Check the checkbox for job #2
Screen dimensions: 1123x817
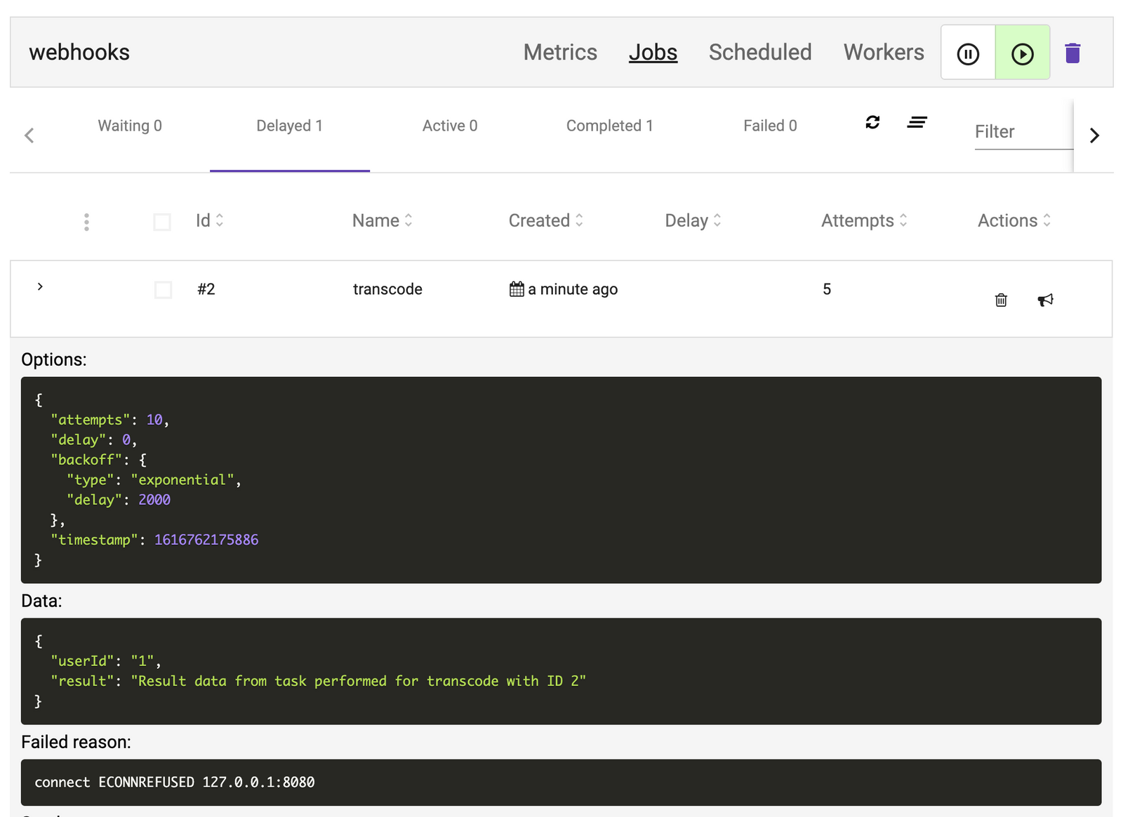pyautogui.click(x=163, y=289)
